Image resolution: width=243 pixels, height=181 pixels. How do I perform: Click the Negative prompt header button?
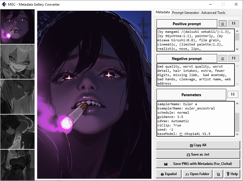tap(187, 59)
